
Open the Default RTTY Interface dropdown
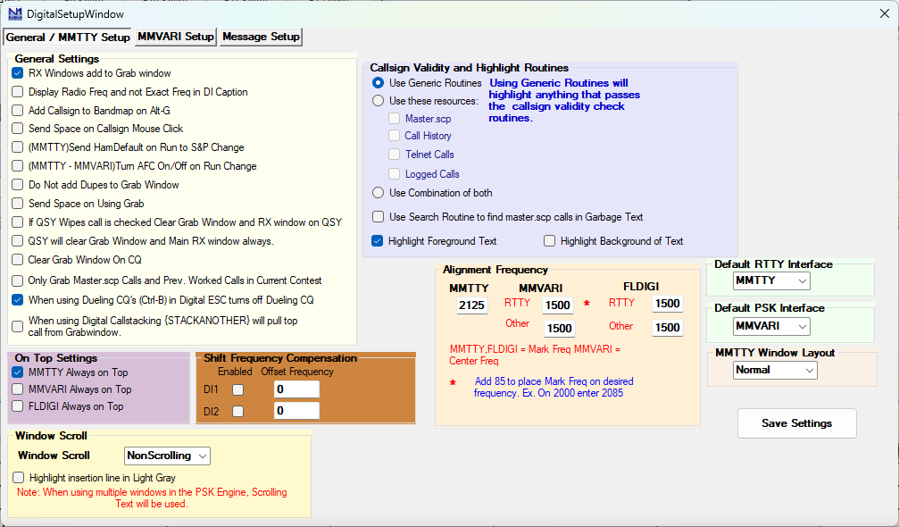coord(771,281)
